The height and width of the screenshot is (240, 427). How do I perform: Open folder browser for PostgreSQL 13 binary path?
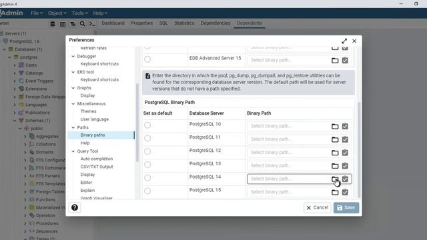335,166
